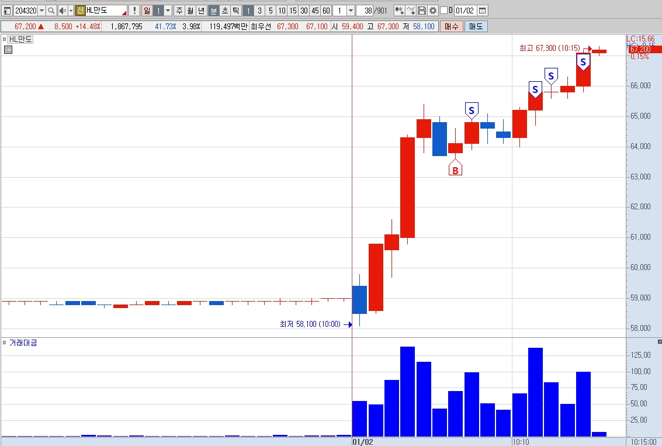The width and height of the screenshot is (662, 446).
Task: Select 틱 tick chart period
Action: [236, 11]
